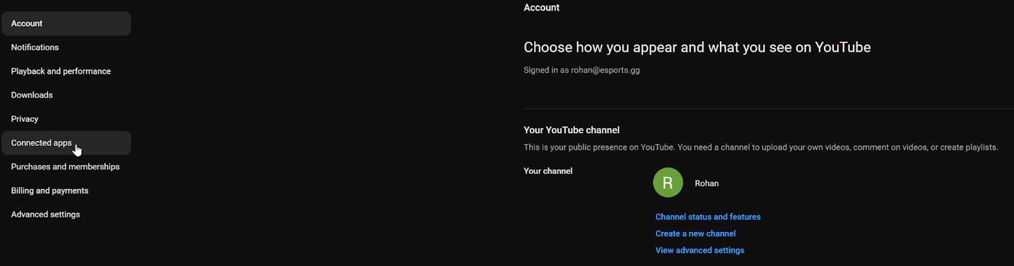Open Advanced settings in the sidebar
Screen dimensions: 1014x266
(46, 215)
